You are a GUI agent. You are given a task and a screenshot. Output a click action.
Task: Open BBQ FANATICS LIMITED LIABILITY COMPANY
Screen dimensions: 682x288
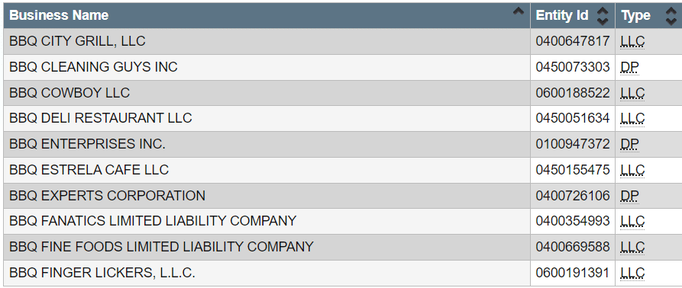[153, 221]
